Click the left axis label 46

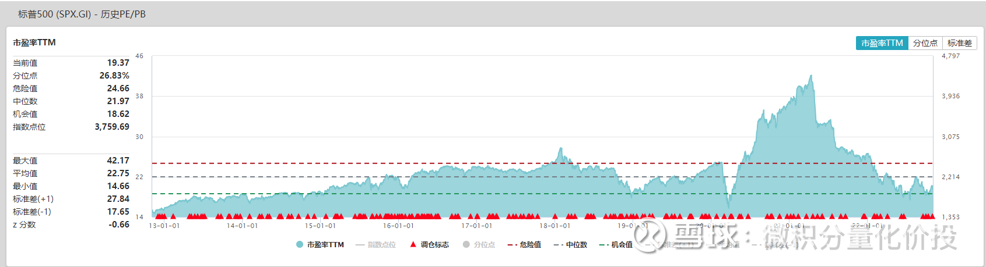[139, 56]
